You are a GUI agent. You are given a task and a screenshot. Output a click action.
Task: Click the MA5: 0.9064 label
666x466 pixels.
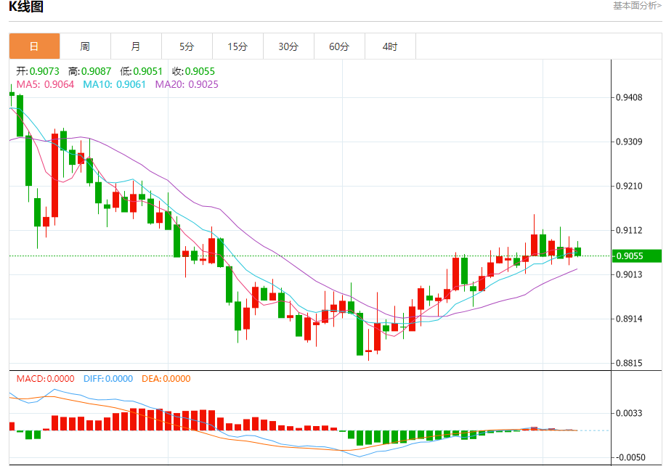[46, 84]
